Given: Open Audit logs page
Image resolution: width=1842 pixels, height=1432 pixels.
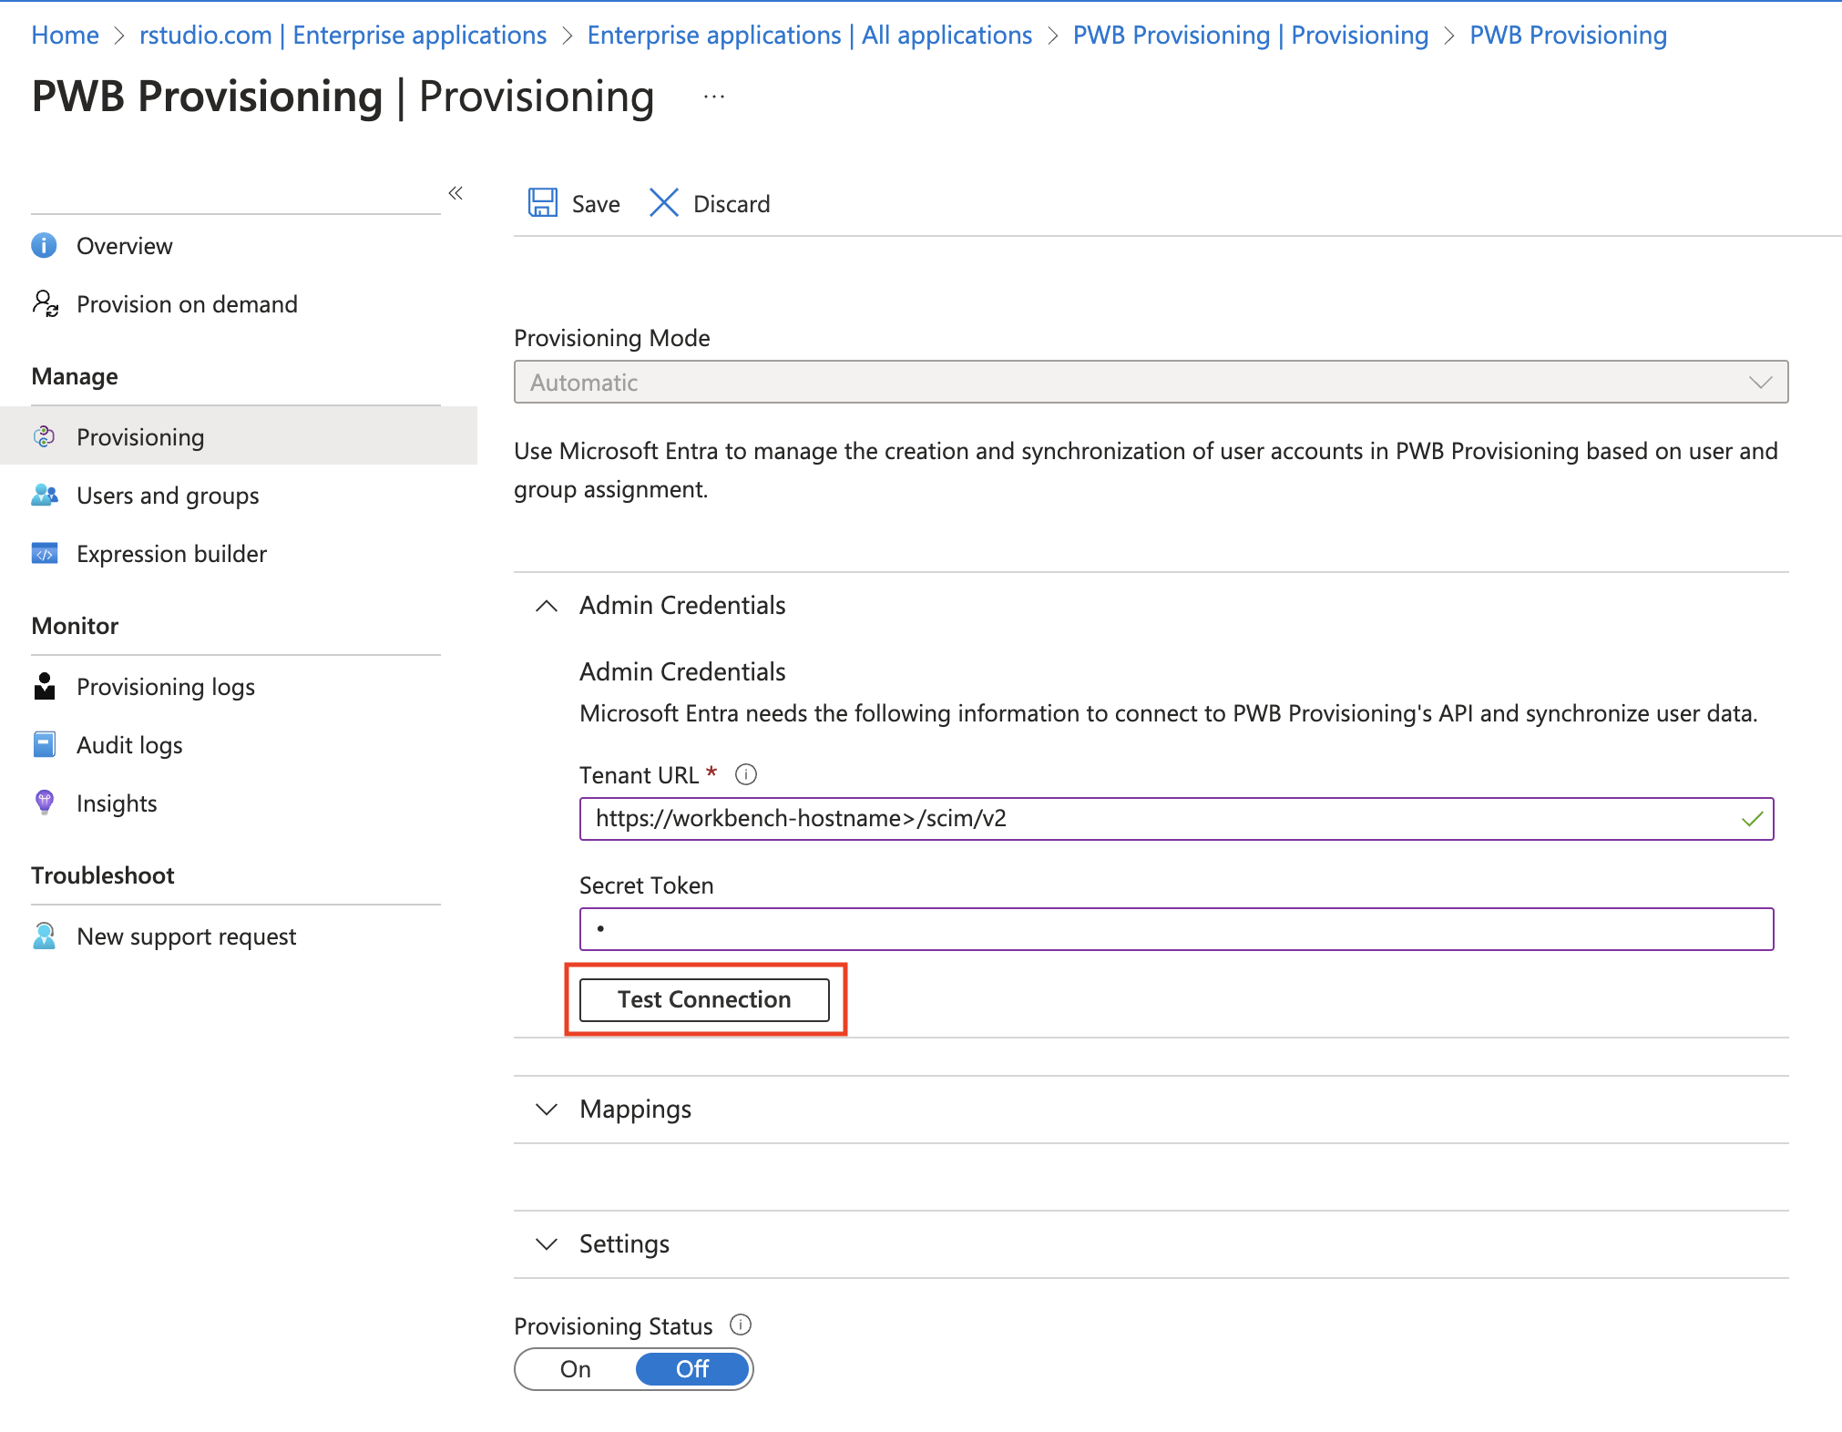Looking at the screenshot, I should click(x=129, y=744).
